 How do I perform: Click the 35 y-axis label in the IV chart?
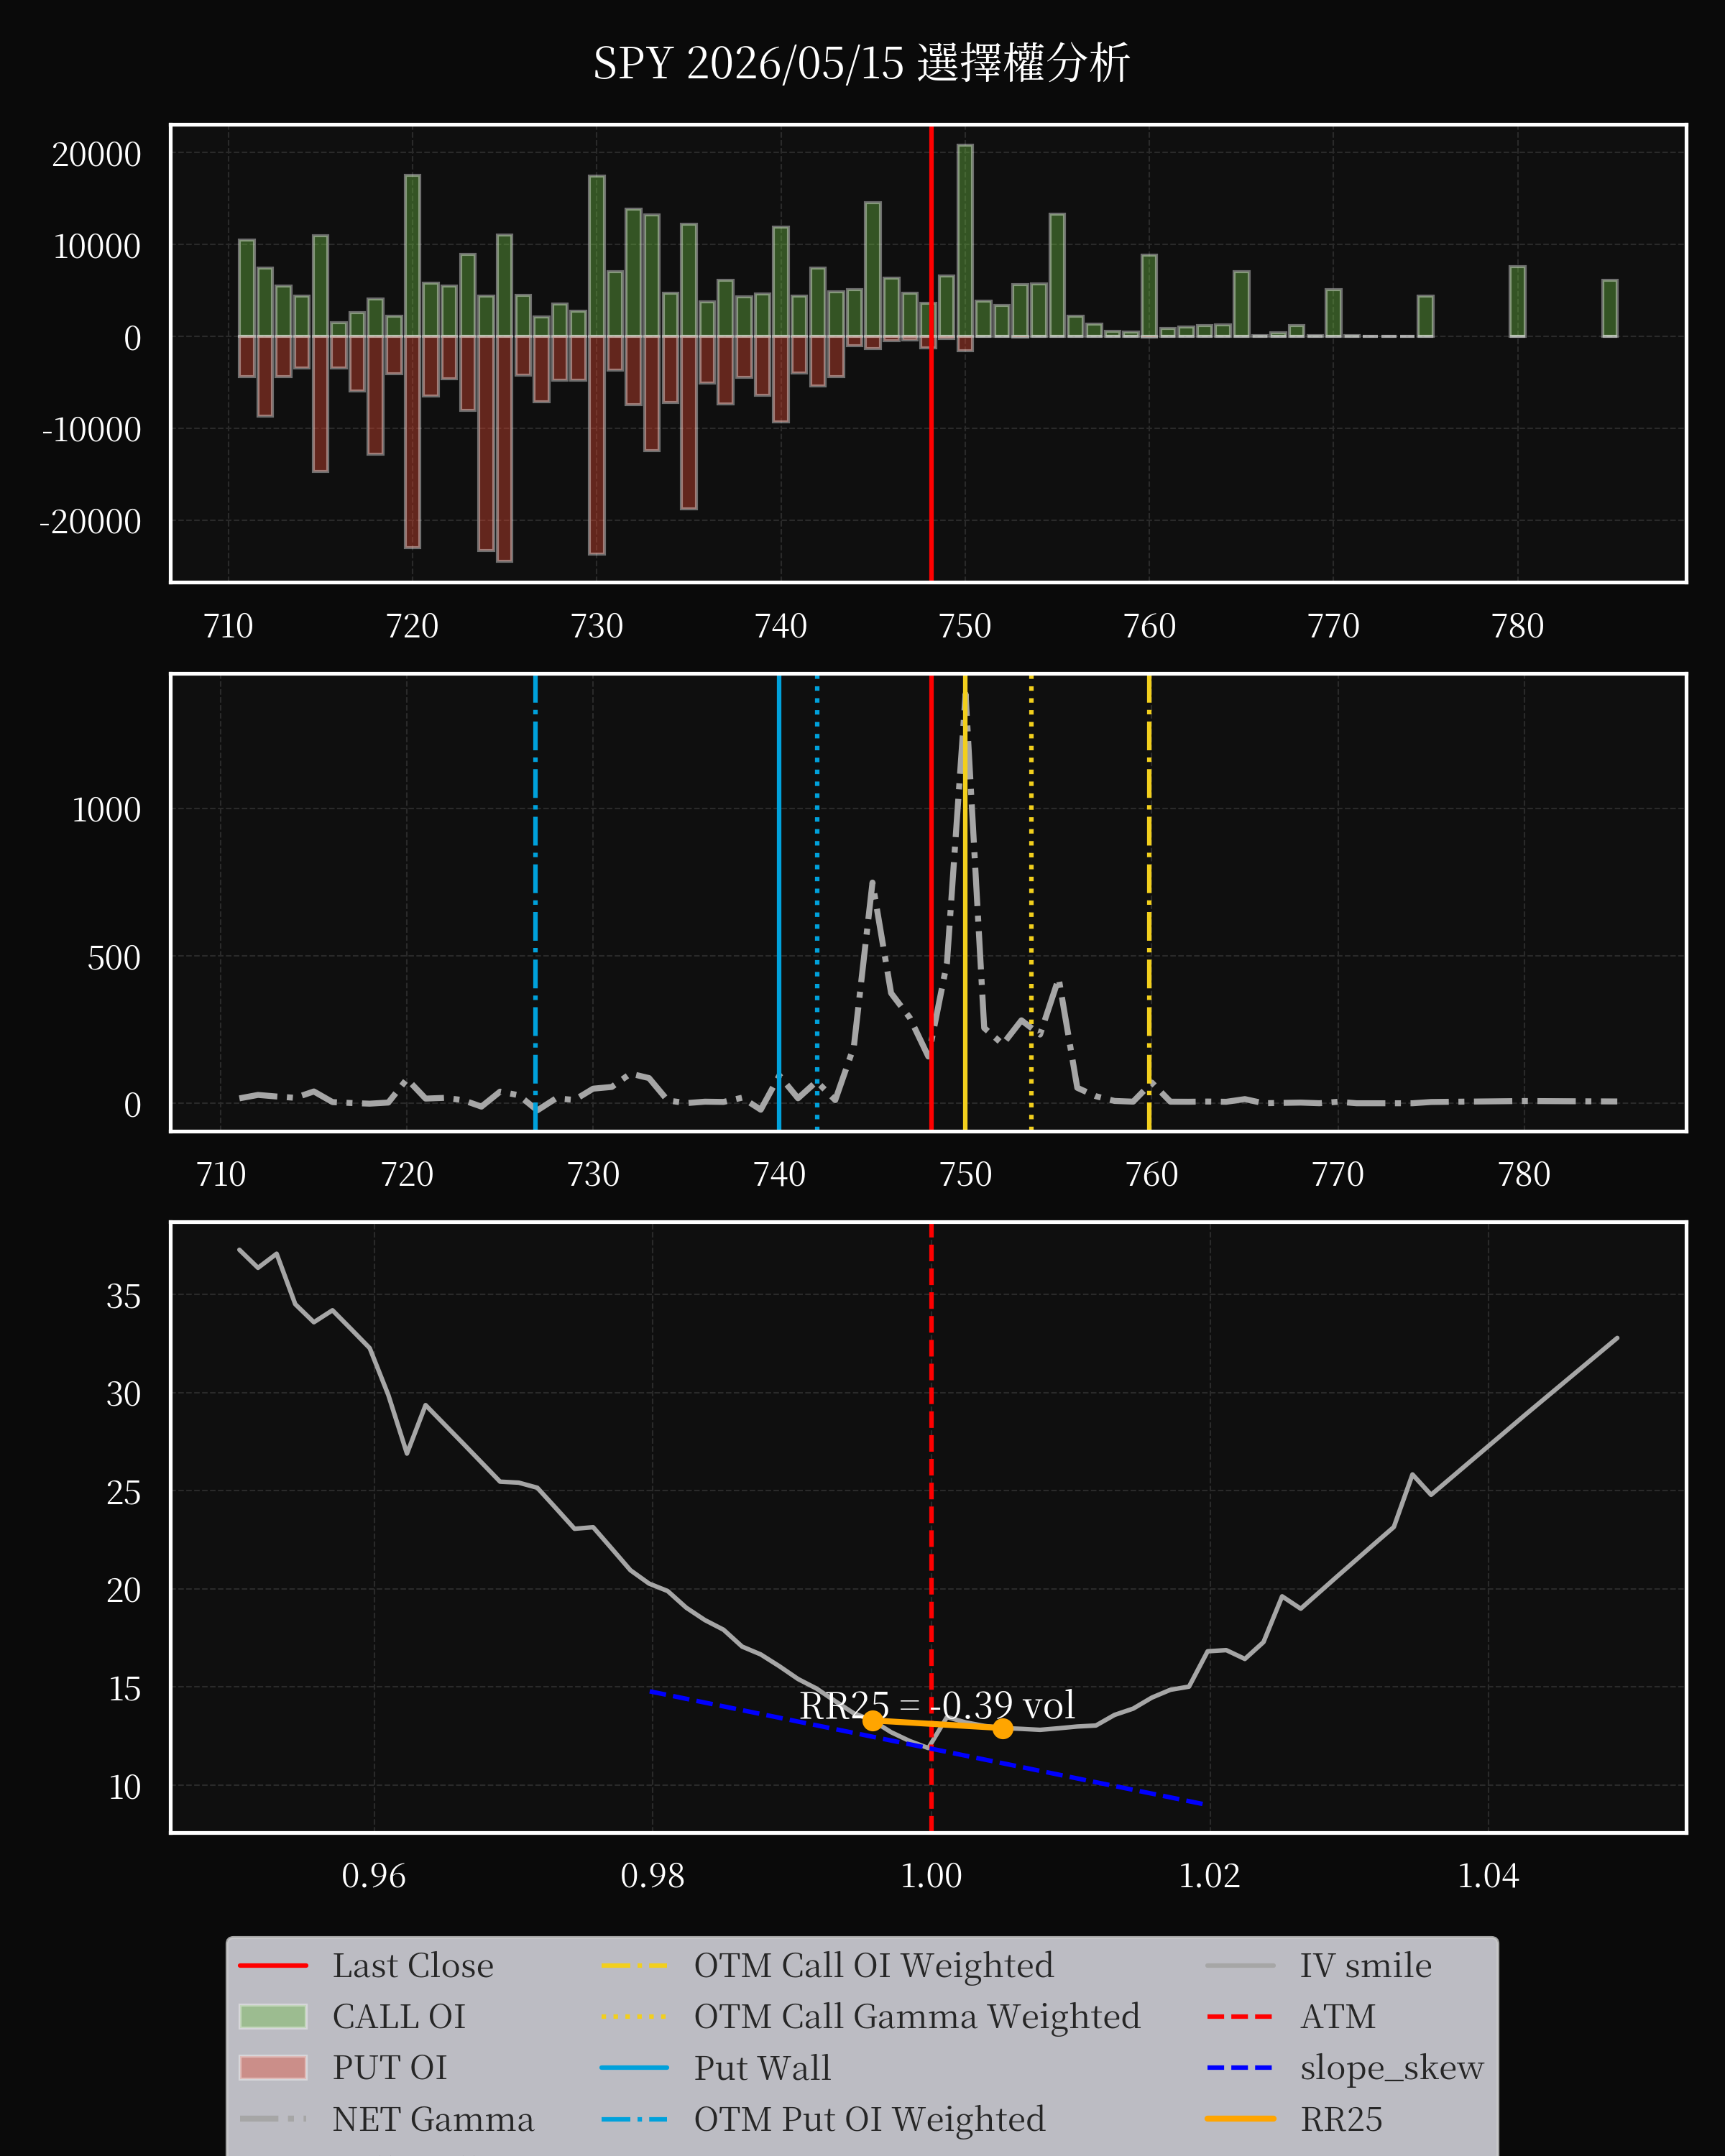click(x=123, y=1296)
